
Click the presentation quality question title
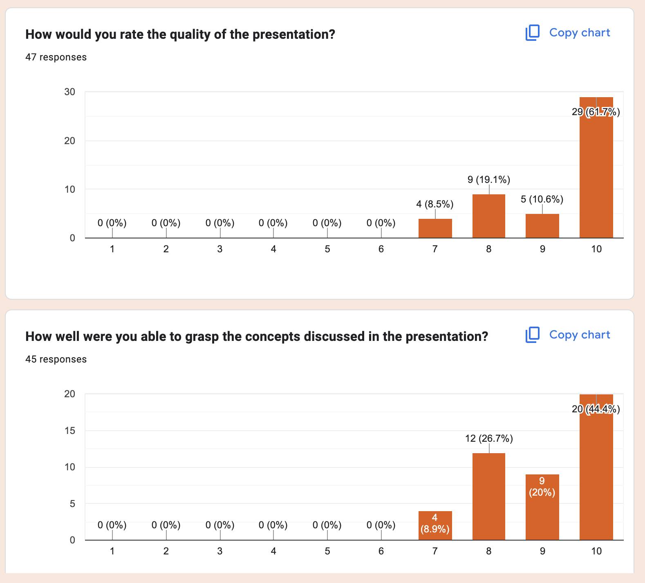click(x=180, y=34)
